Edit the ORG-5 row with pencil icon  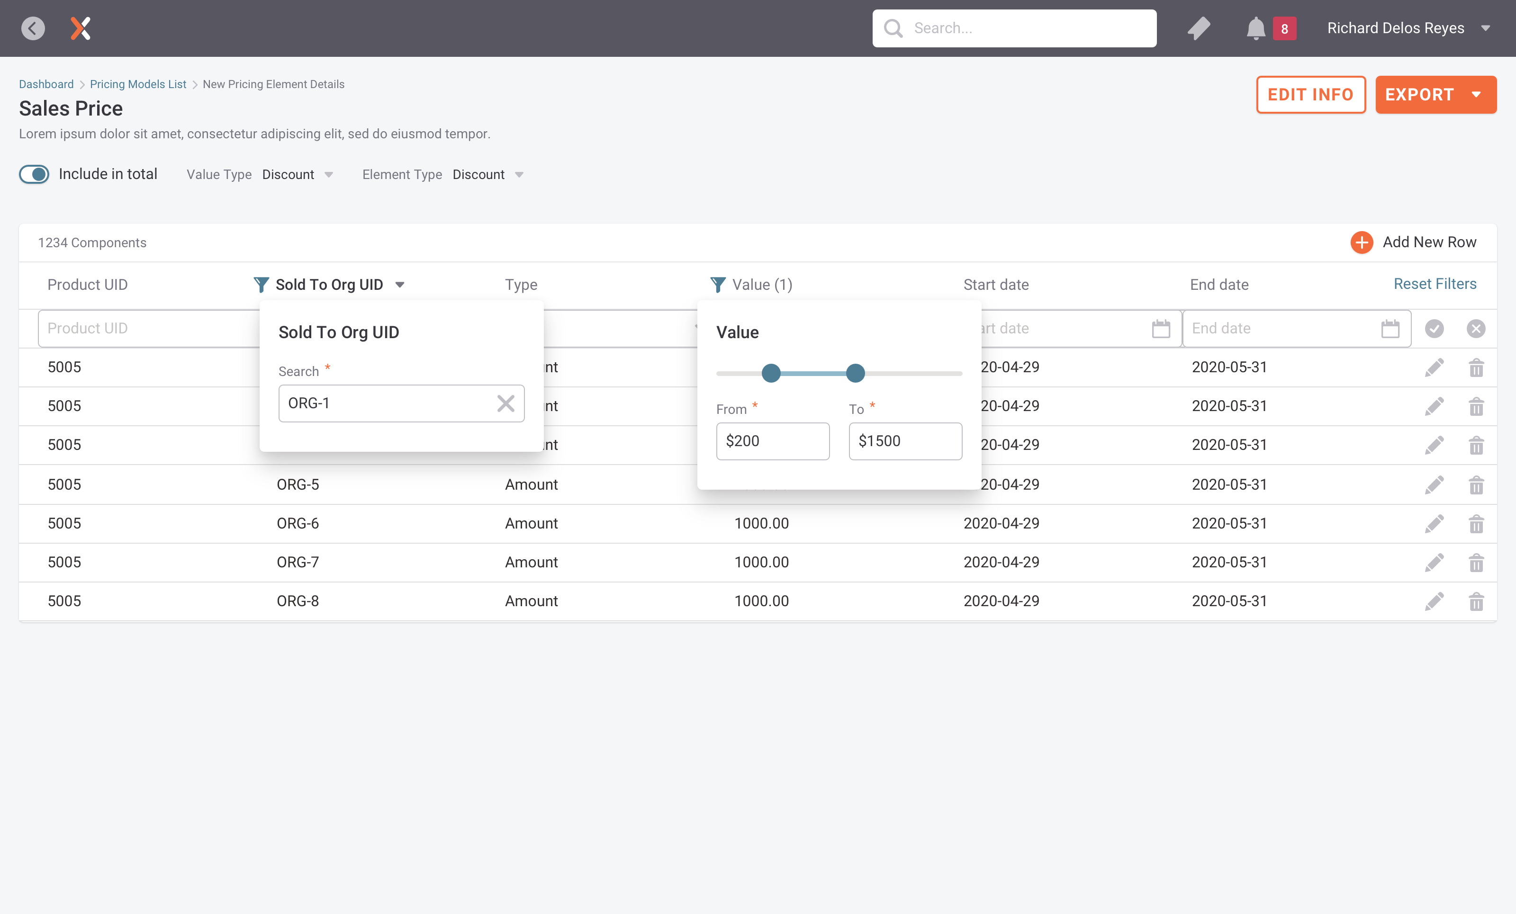[1434, 484]
